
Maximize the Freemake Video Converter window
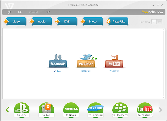[x=158, y=5]
